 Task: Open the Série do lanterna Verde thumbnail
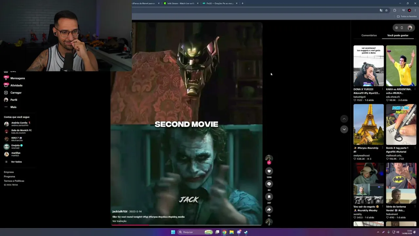401,183
